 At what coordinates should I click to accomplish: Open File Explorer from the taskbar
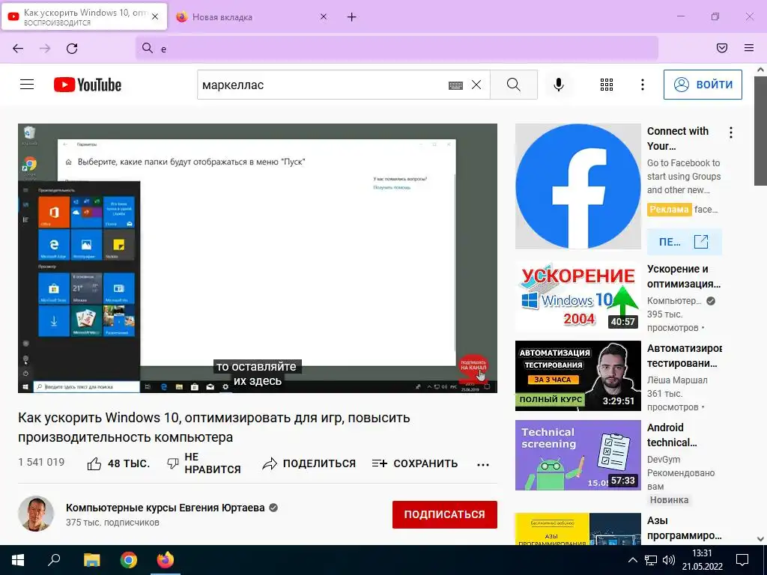click(91, 560)
